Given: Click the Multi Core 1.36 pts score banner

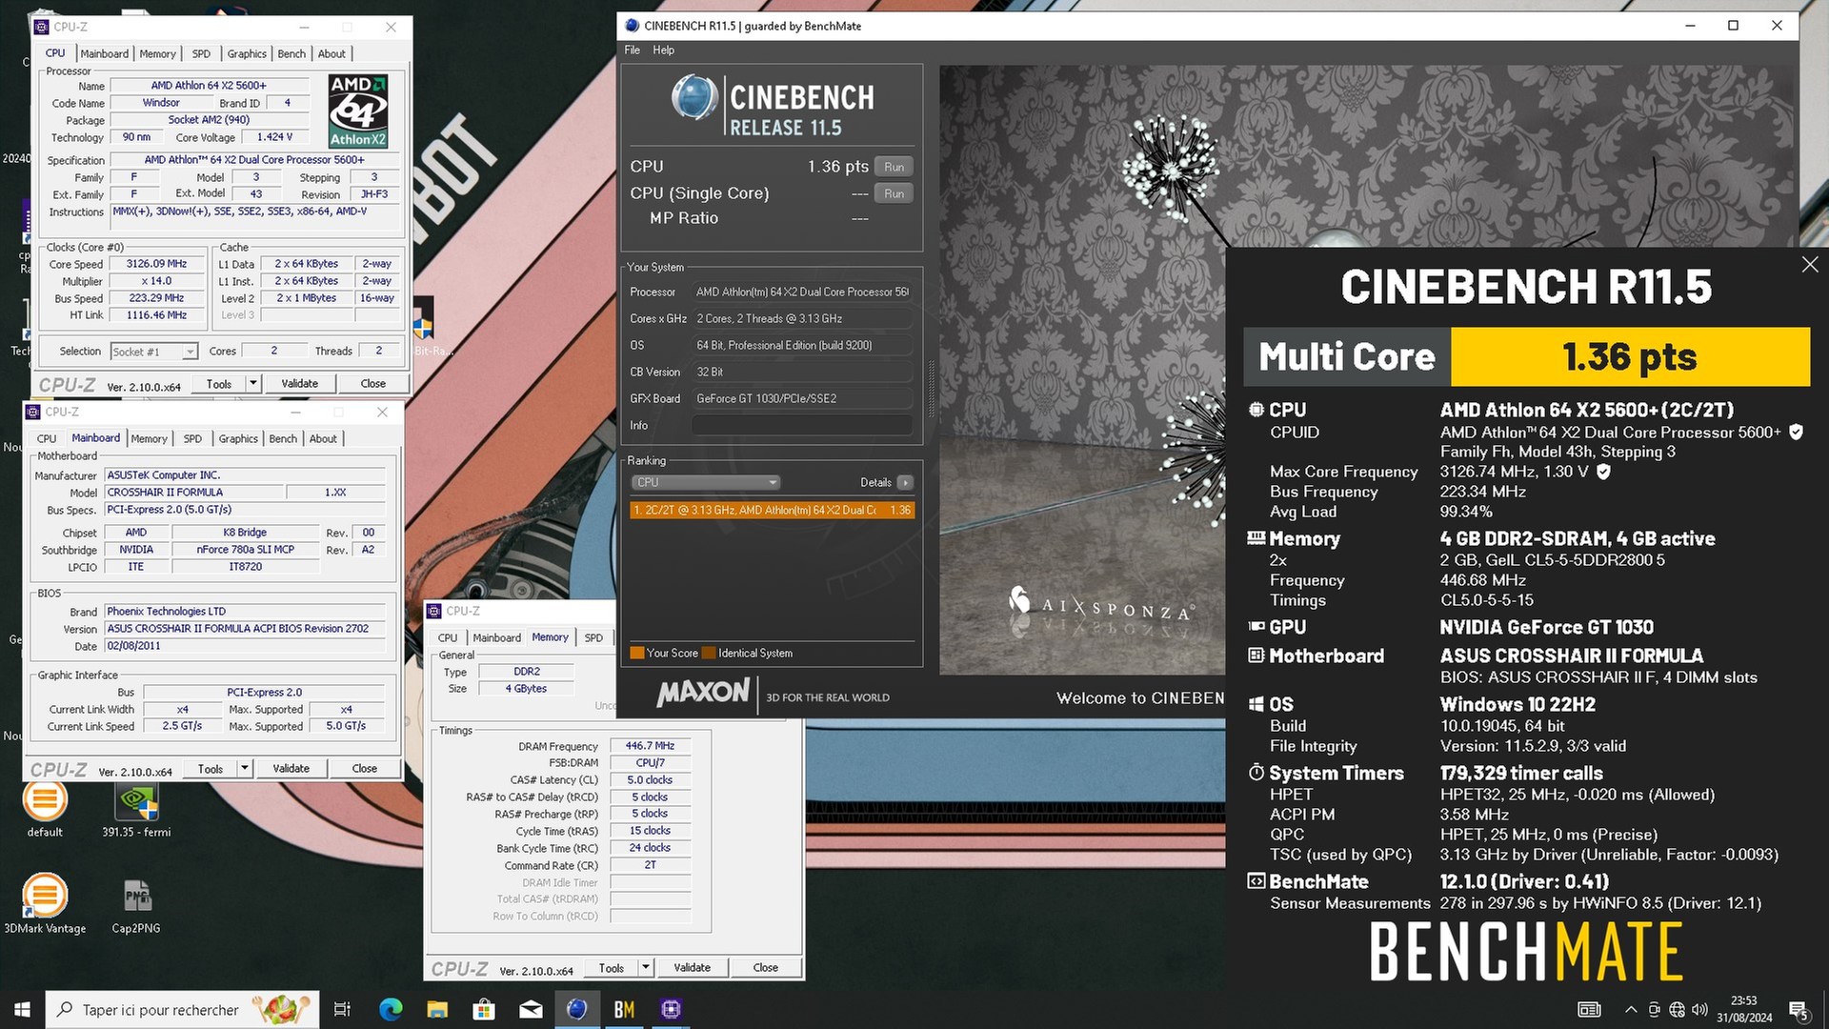Looking at the screenshot, I should pyautogui.click(x=1527, y=356).
